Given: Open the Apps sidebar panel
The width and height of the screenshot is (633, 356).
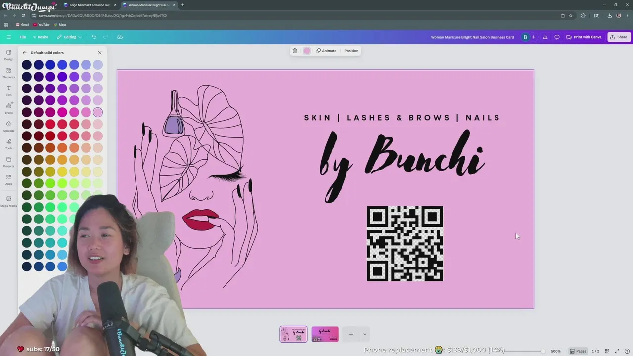Looking at the screenshot, I should click(x=9, y=179).
